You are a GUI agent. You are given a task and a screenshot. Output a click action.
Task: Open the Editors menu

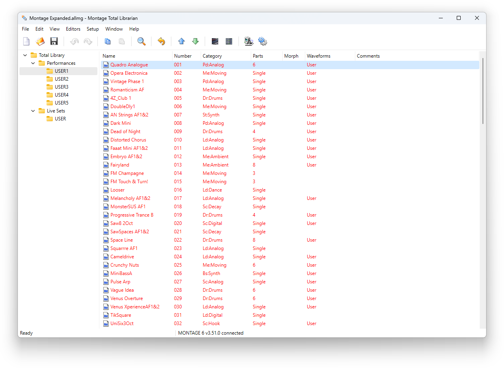point(73,29)
